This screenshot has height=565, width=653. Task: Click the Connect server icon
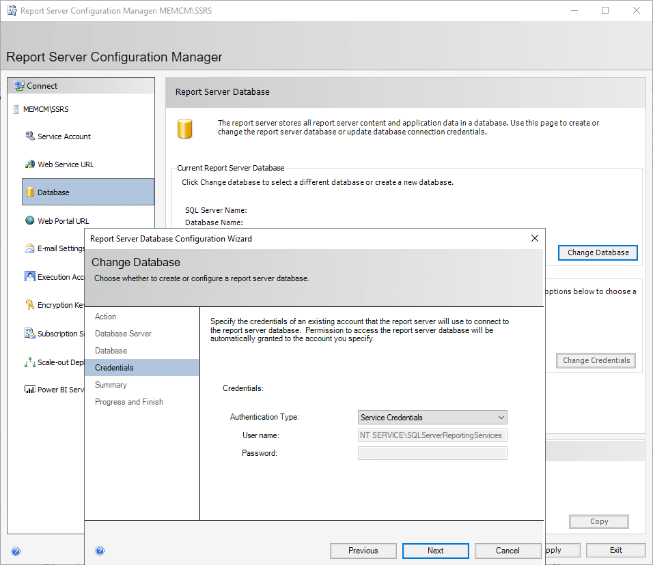point(19,86)
